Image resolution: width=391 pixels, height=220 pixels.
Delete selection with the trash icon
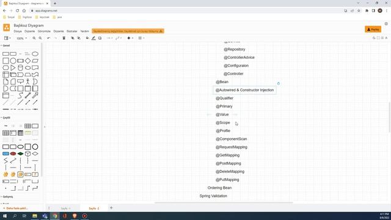pyautogui.click(x=64, y=38)
